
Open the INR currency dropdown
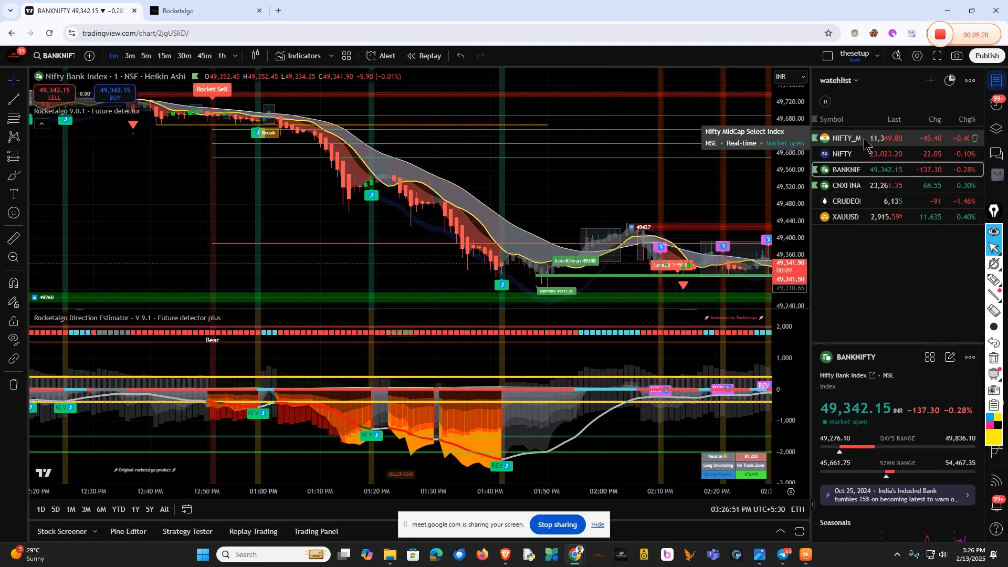click(x=790, y=76)
